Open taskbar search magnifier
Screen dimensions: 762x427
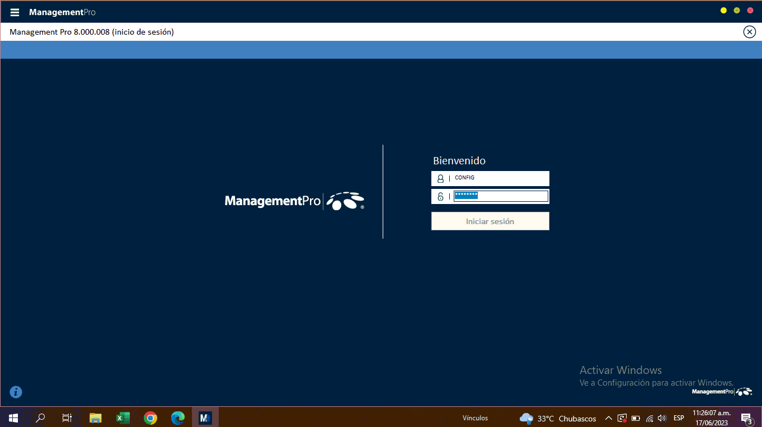[40, 417]
